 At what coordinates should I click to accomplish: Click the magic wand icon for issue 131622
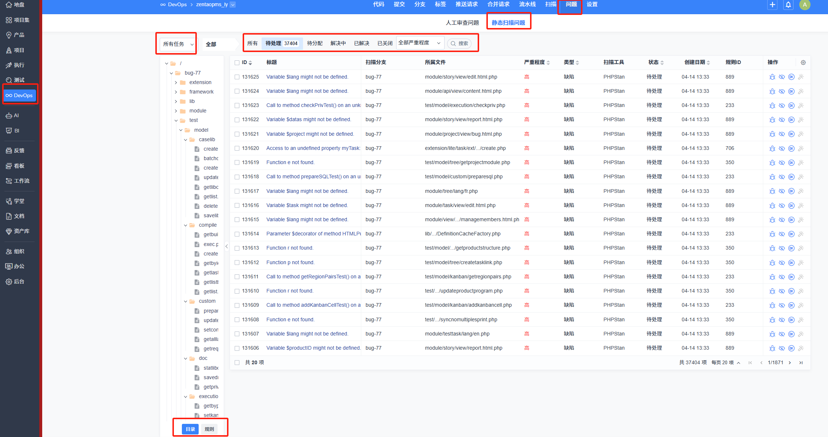point(801,120)
